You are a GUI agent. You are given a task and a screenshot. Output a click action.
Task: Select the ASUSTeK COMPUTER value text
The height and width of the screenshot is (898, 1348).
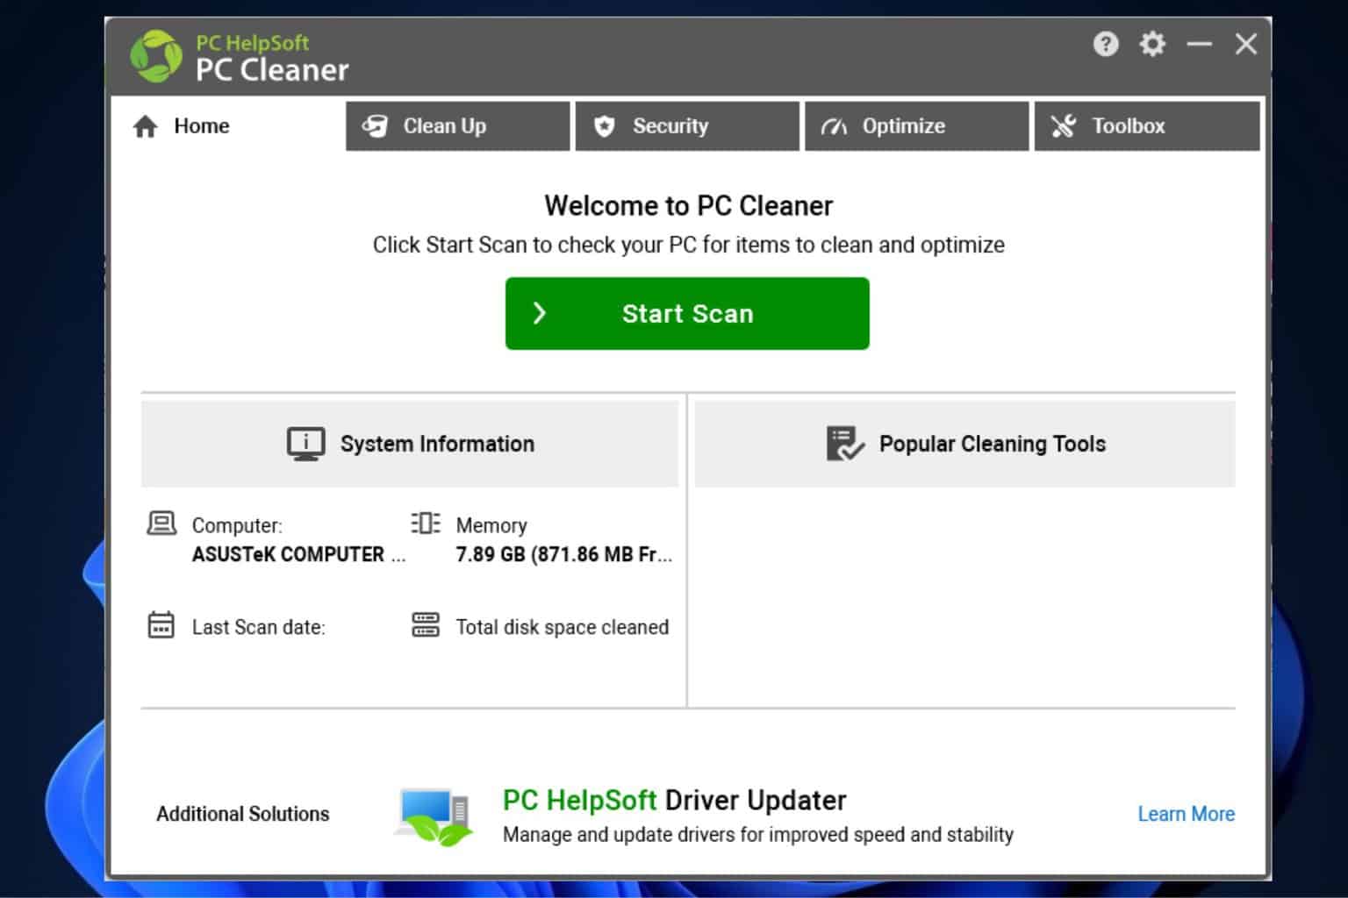click(x=298, y=555)
